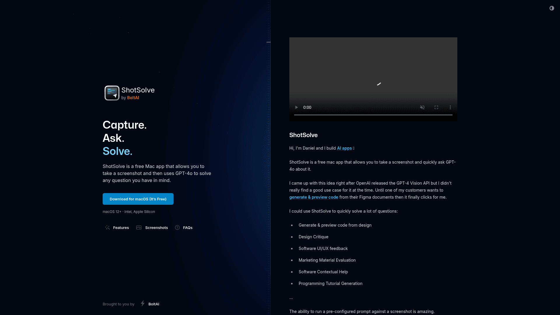Download for macOS button

138,199
